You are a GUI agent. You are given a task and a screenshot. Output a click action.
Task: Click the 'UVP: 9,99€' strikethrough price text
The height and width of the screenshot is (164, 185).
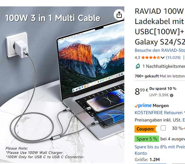click(159, 95)
